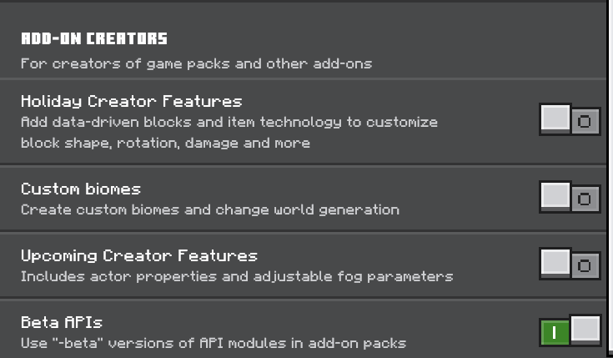Turn on the Custom biomes switch

pyautogui.click(x=570, y=198)
